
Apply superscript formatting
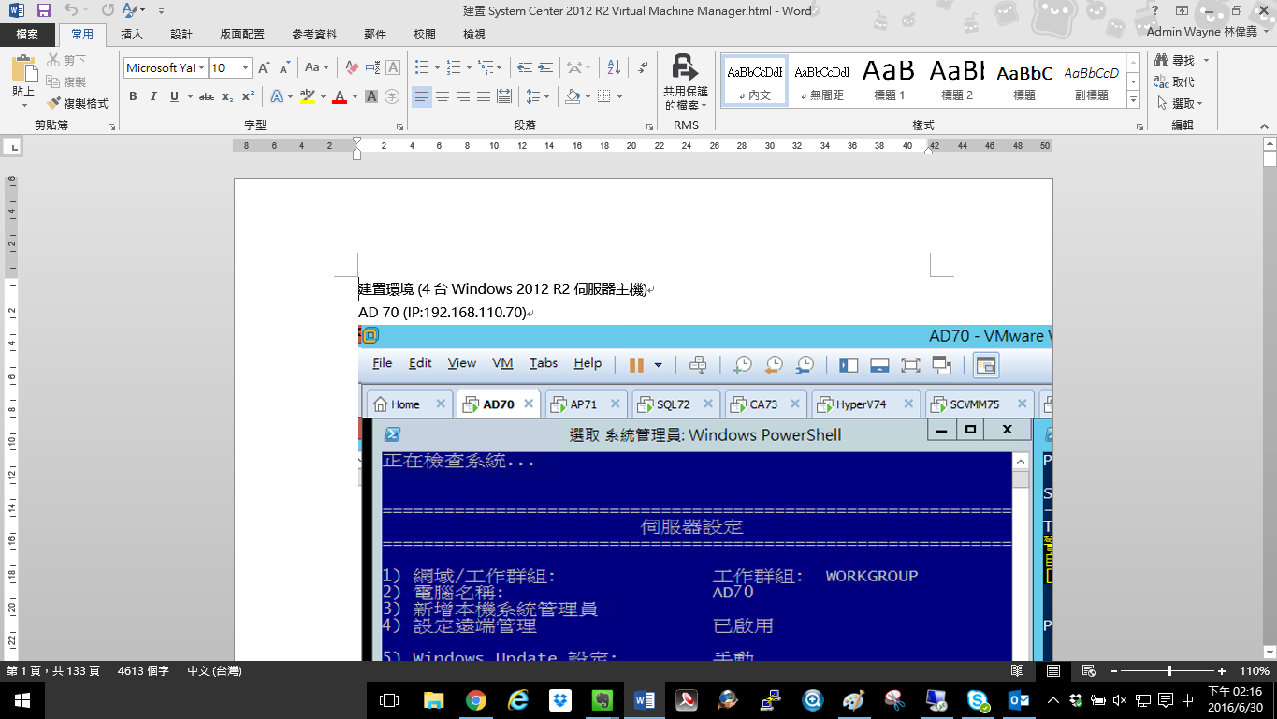click(x=248, y=96)
